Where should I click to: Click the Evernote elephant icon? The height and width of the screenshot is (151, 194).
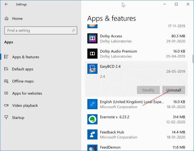(92, 119)
